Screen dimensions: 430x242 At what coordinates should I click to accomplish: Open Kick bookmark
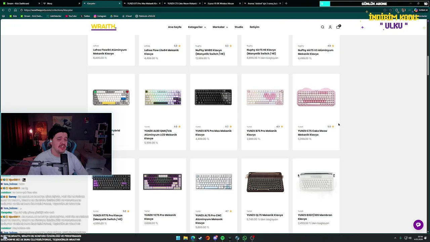point(13,16)
